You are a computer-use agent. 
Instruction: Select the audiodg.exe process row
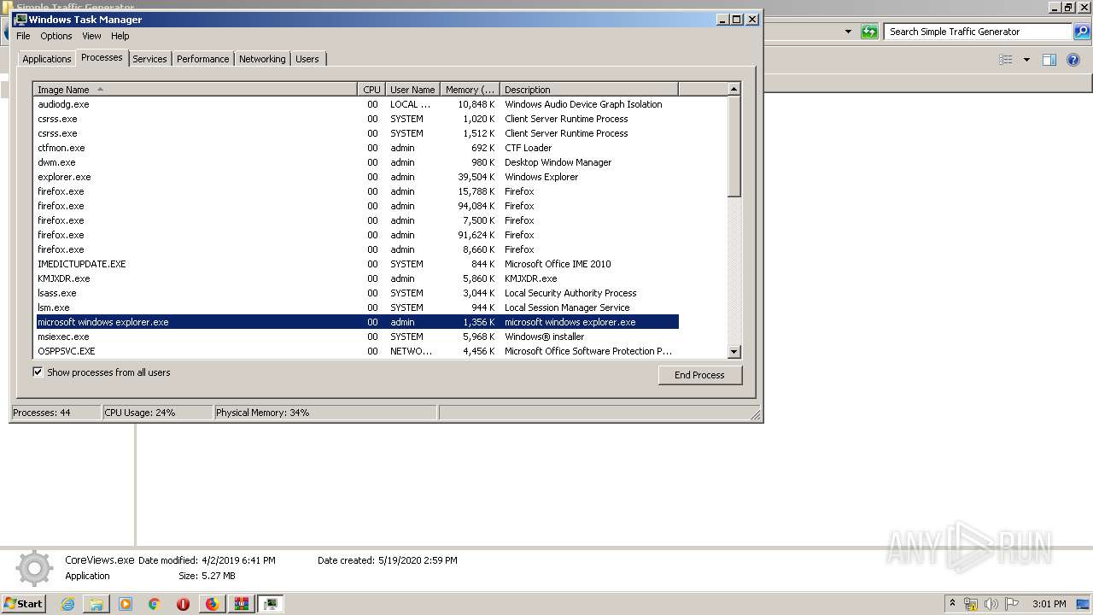click(357, 104)
